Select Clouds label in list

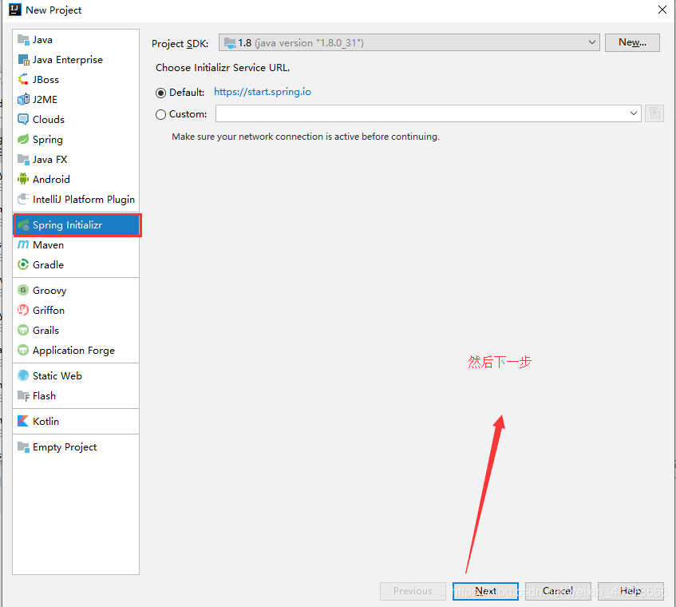[49, 119]
